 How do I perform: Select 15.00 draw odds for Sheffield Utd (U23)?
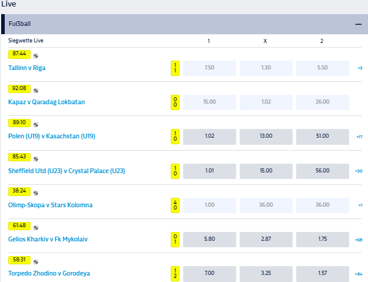pyautogui.click(x=266, y=171)
